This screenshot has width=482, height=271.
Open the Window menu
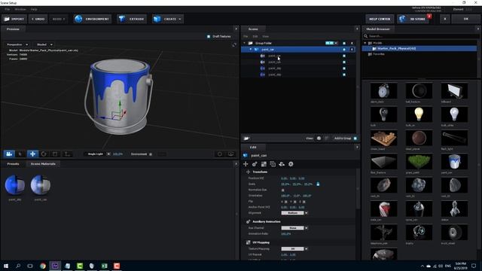point(20,10)
